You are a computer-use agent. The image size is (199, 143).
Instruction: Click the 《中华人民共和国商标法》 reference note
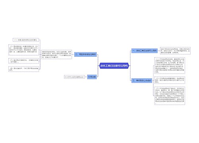click(x=74, y=77)
